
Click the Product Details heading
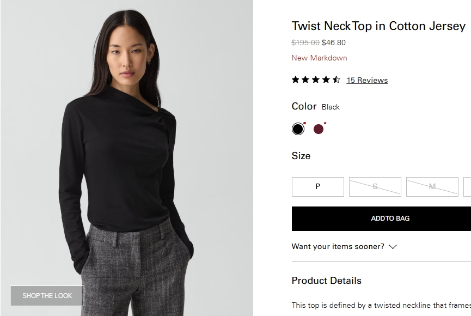click(x=326, y=281)
